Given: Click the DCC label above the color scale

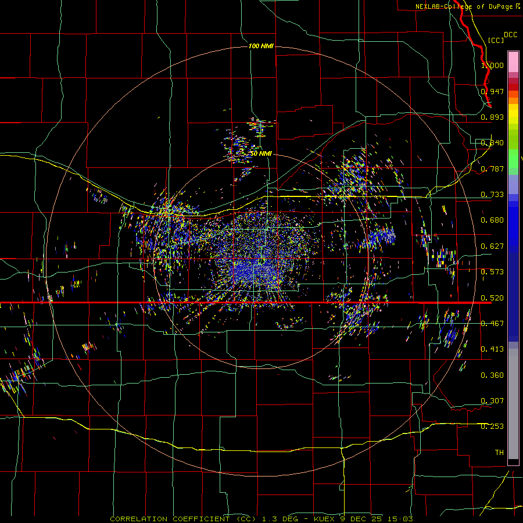Looking at the screenshot, I should [510, 35].
